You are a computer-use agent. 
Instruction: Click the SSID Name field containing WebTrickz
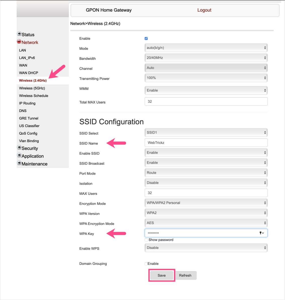(206, 143)
